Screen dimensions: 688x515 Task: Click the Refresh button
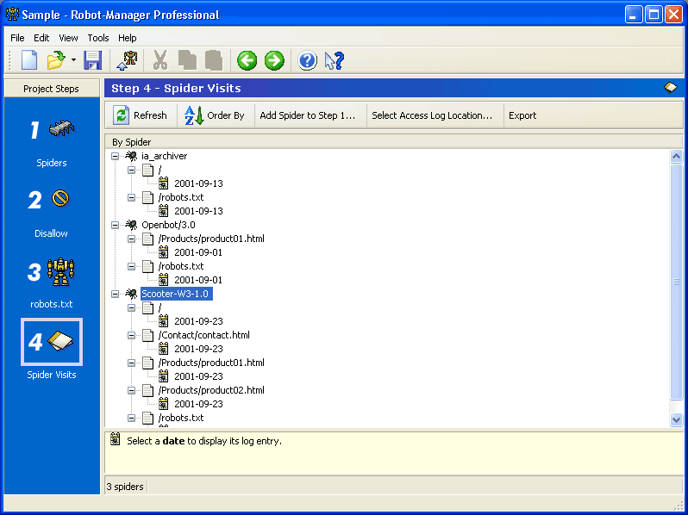[x=141, y=115]
